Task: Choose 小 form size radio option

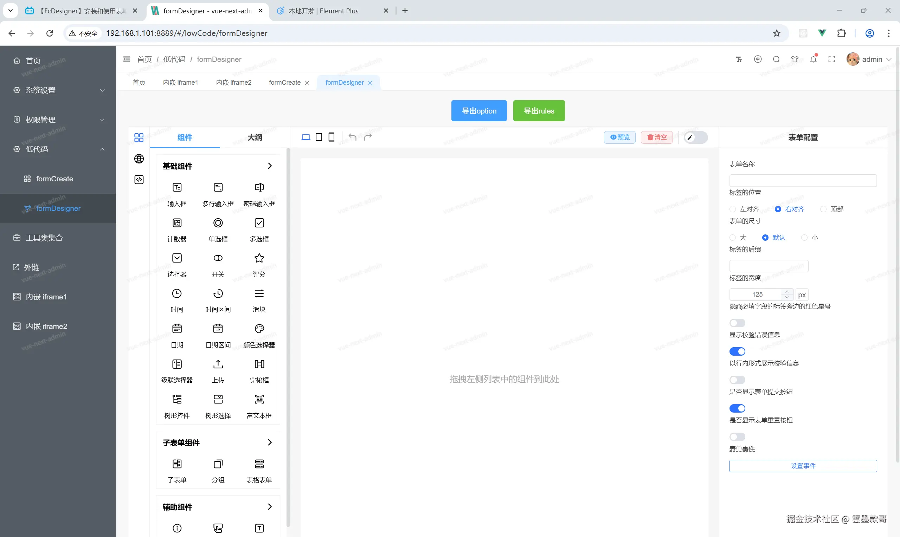Action: (x=804, y=237)
